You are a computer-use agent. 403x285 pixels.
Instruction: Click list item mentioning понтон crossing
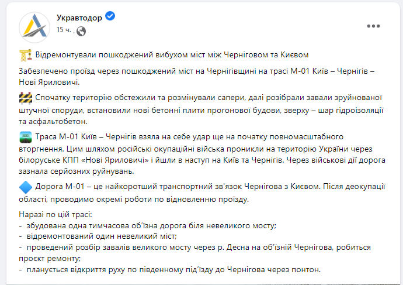[x=170, y=270]
